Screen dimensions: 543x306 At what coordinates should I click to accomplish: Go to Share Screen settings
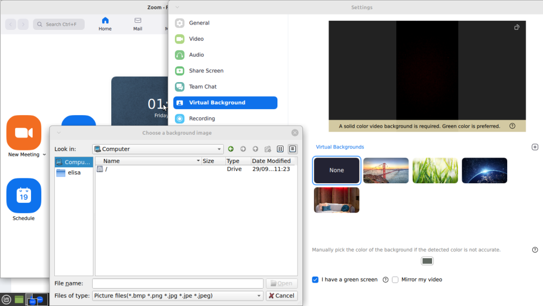point(206,71)
